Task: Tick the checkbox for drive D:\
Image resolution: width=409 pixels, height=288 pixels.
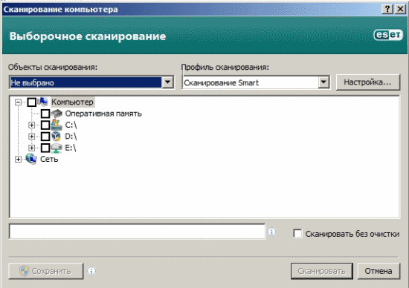Action: [x=45, y=136]
